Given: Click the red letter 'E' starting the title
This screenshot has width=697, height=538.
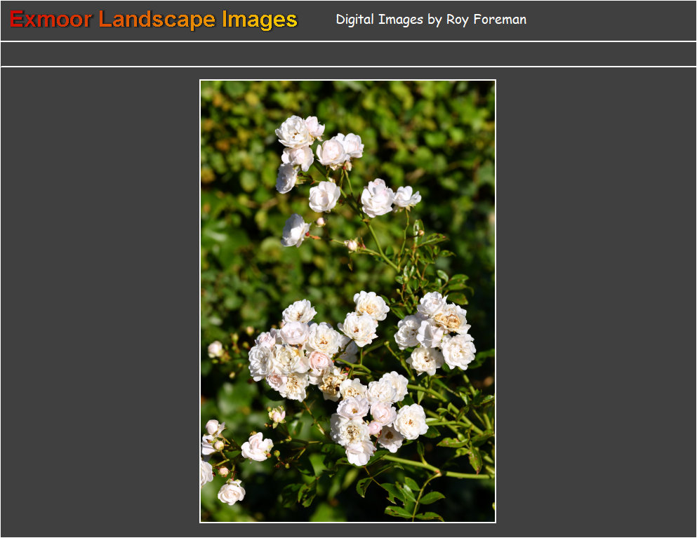Looking at the screenshot, I should (x=17, y=20).
